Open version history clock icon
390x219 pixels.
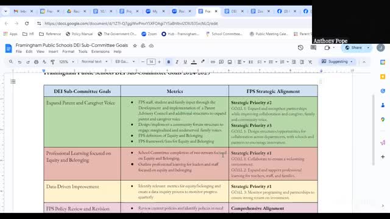pyautogui.click(x=300, y=47)
